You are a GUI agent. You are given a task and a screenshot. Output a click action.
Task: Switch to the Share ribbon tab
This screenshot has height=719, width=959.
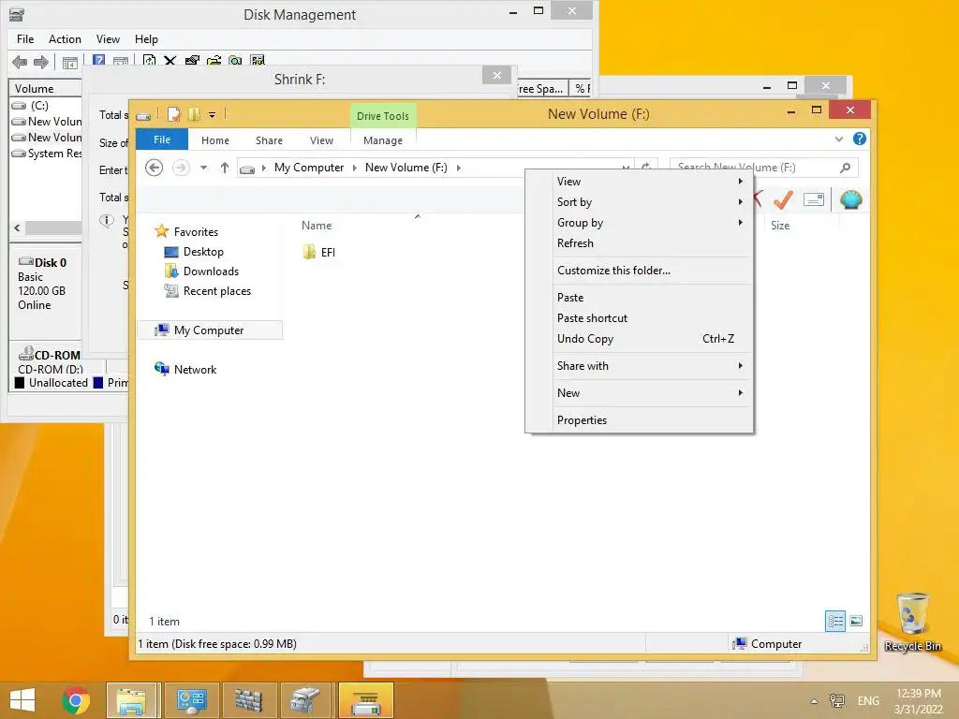tap(269, 140)
